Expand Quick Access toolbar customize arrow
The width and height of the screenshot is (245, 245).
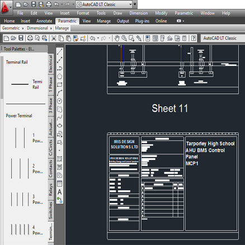pos(135,4)
